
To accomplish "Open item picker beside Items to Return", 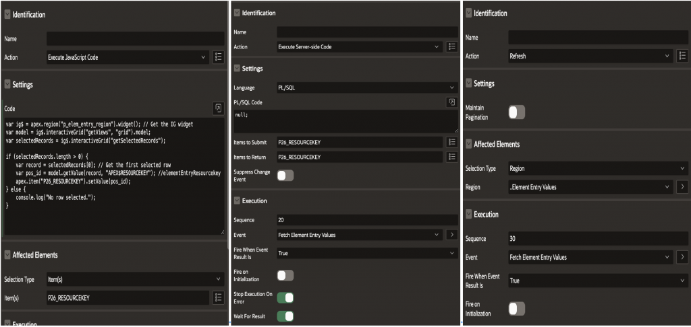I will 451,157.
